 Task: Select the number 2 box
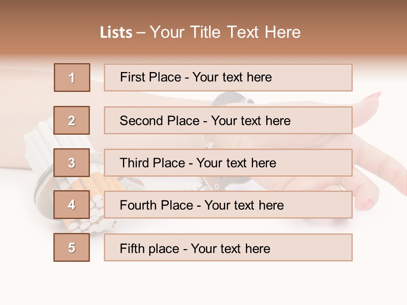pos(72,120)
